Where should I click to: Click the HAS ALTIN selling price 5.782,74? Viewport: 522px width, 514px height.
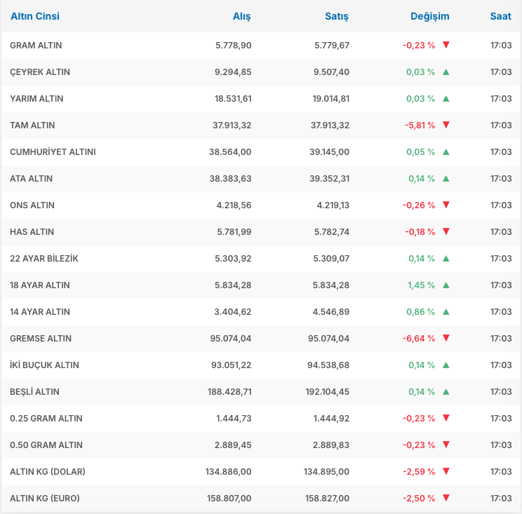[x=330, y=231]
